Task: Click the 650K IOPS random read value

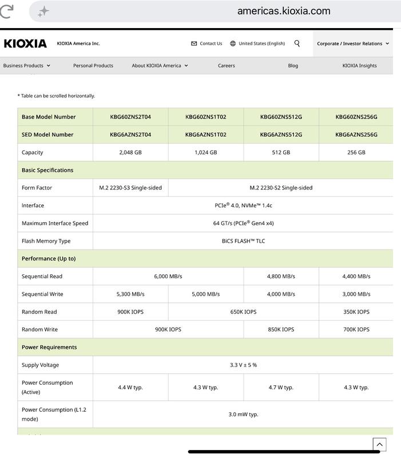Action: (243, 312)
